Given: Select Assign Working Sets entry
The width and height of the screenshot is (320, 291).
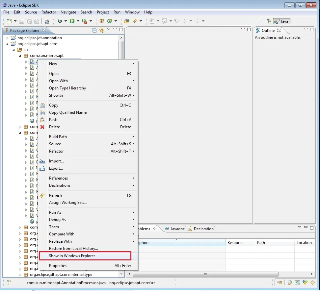Looking at the screenshot, I should point(88,202).
